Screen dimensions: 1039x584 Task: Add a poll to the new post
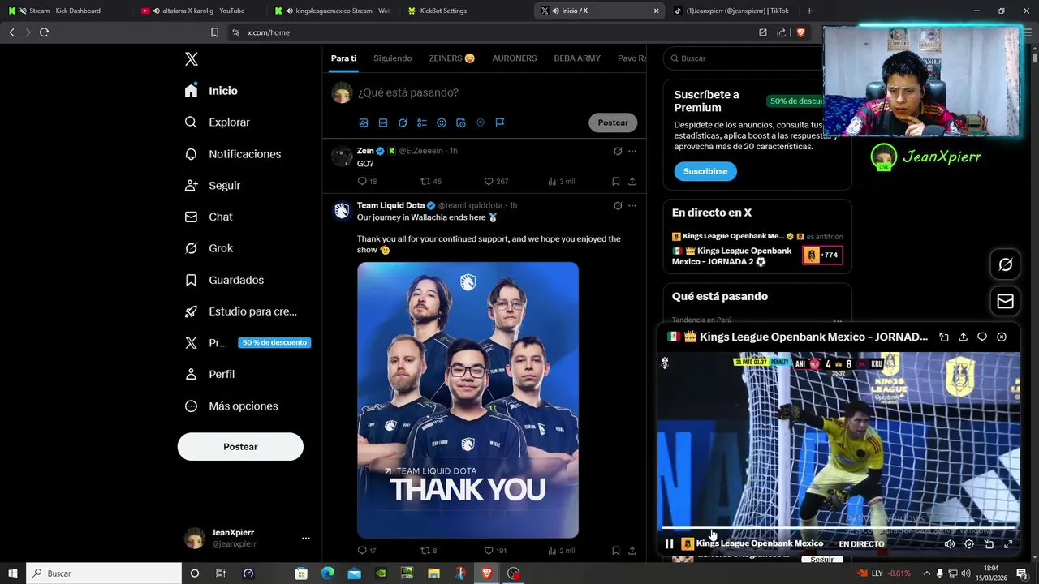(x=422, y=122)
